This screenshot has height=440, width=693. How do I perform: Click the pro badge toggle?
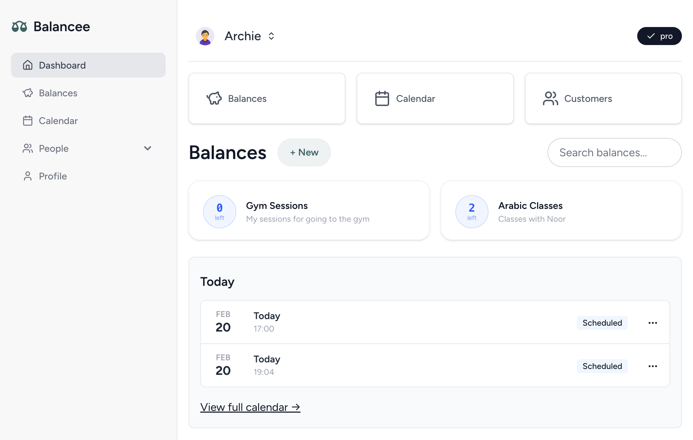(659, 36)
